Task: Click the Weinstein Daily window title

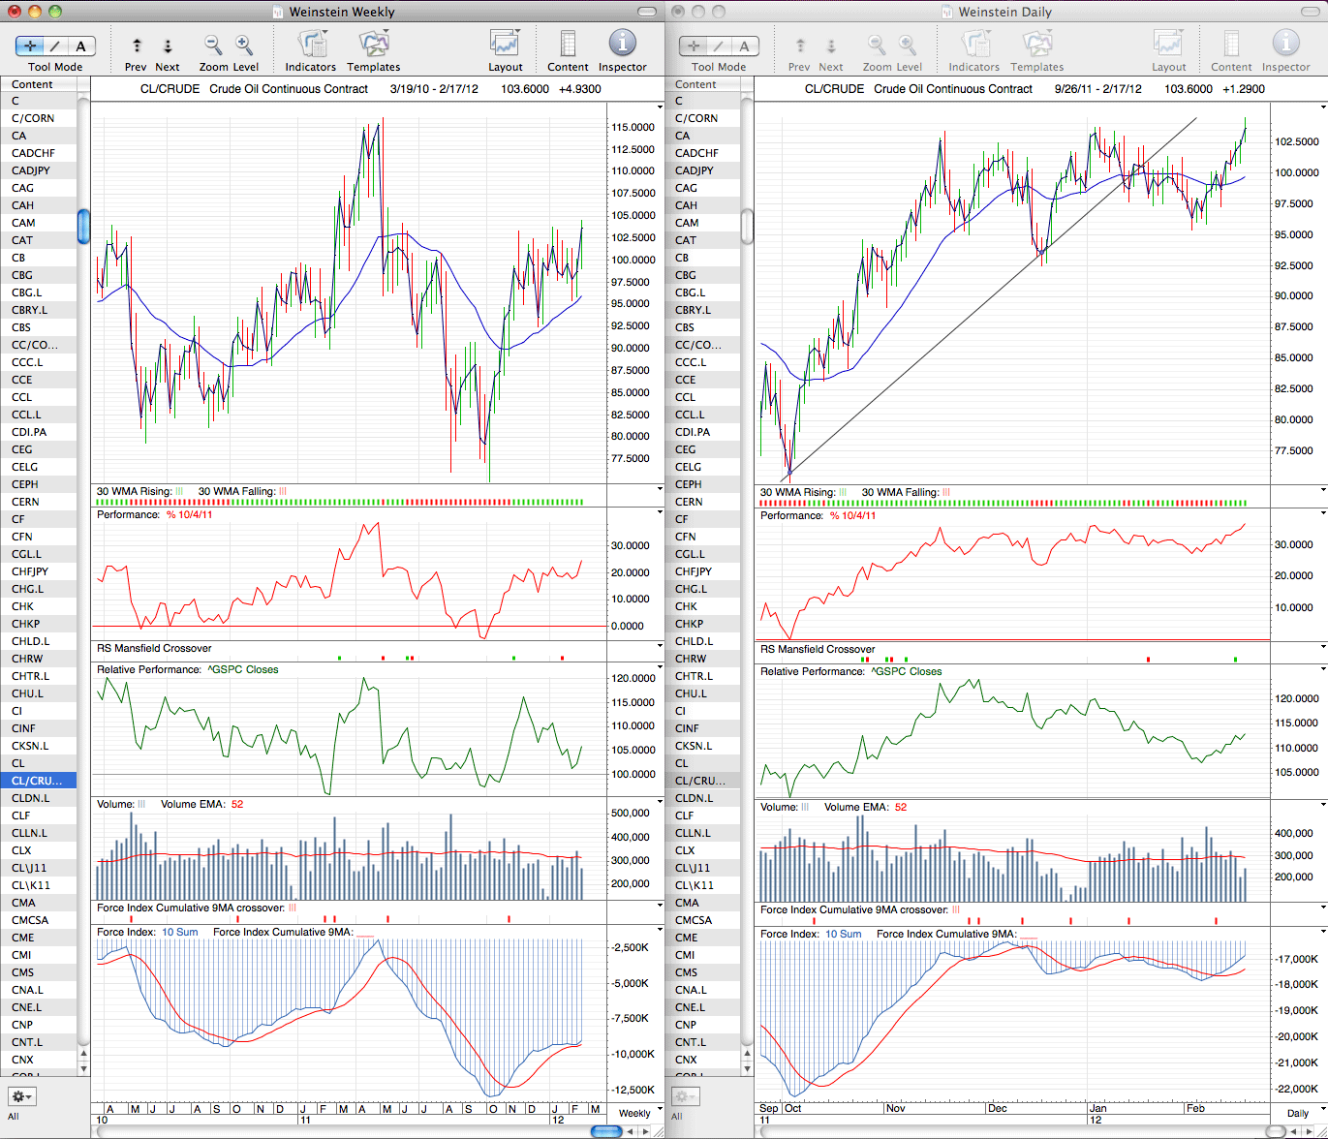Action: click(x=1004, y=12)
